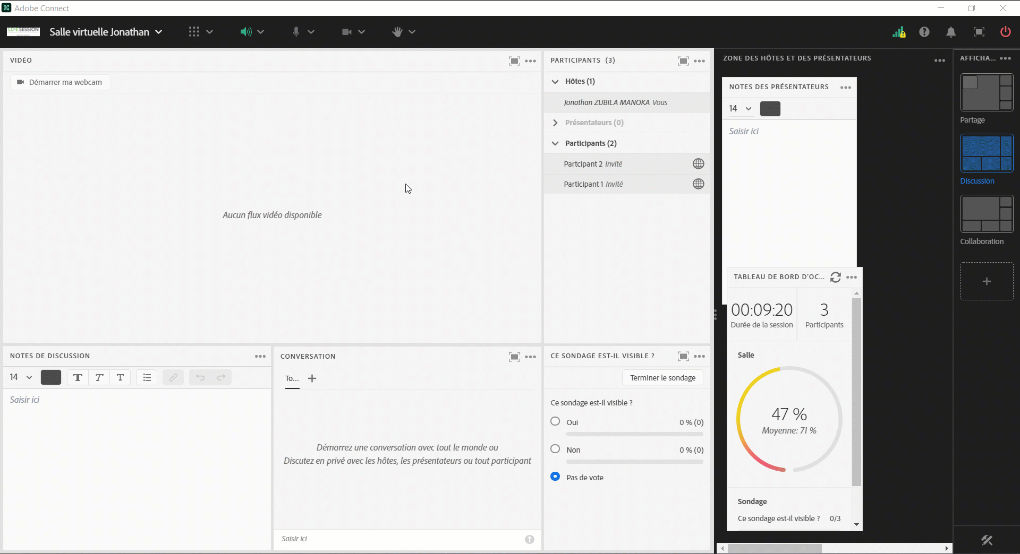This screenshot has height=554, width=1020.
Task: Select the Pas de vote option
Action: coord(555,477)
